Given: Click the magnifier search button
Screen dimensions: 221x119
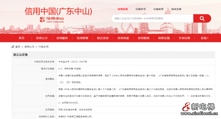Looking at the screenshot, I should pos(202,18).
